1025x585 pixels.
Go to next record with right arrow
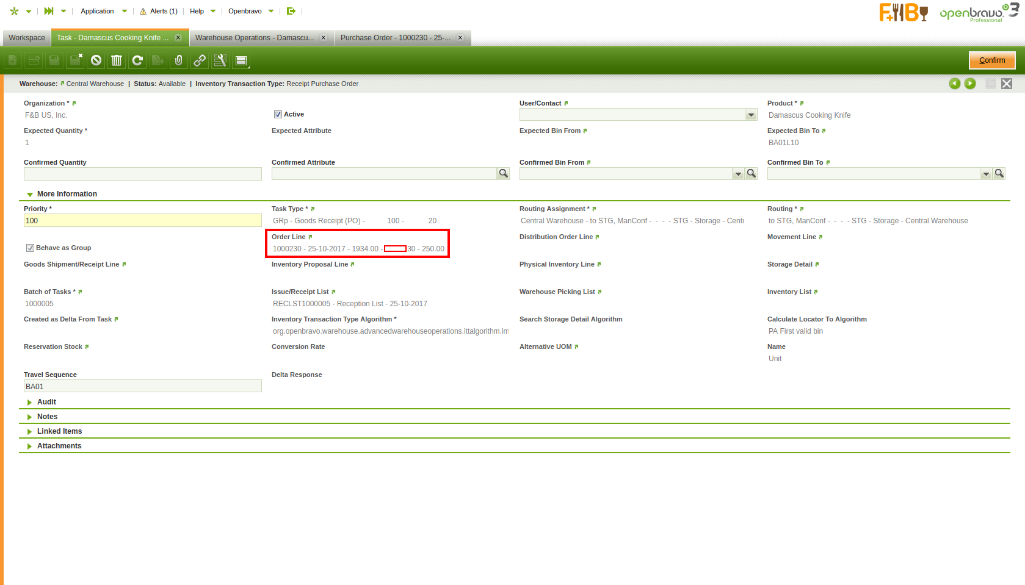[970, 84]
